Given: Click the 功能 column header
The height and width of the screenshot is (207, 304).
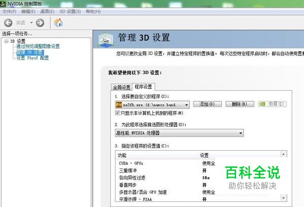Looking at the screenshot, I should [157, 155].
